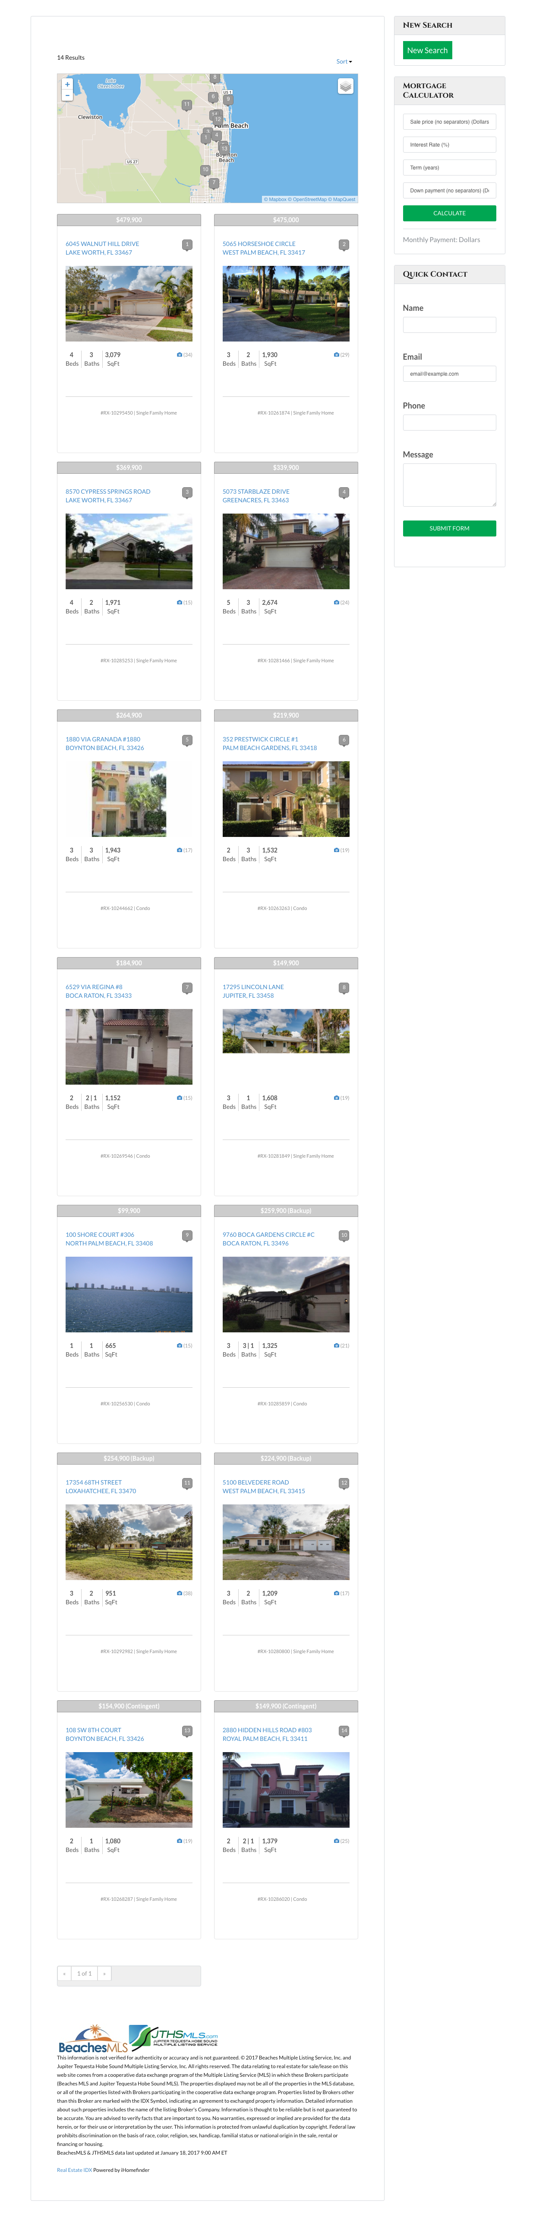Viewport: 533px width, 2219px height.
Task: Click the Sale price input field
Action: click(x=449, y=121)
